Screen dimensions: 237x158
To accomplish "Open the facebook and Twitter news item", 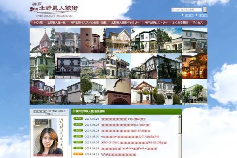I will [x=129, y=149].
